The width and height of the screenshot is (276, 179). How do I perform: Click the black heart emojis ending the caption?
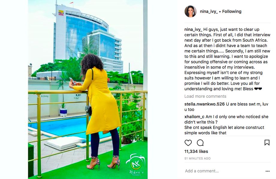[x=258, y=89]
